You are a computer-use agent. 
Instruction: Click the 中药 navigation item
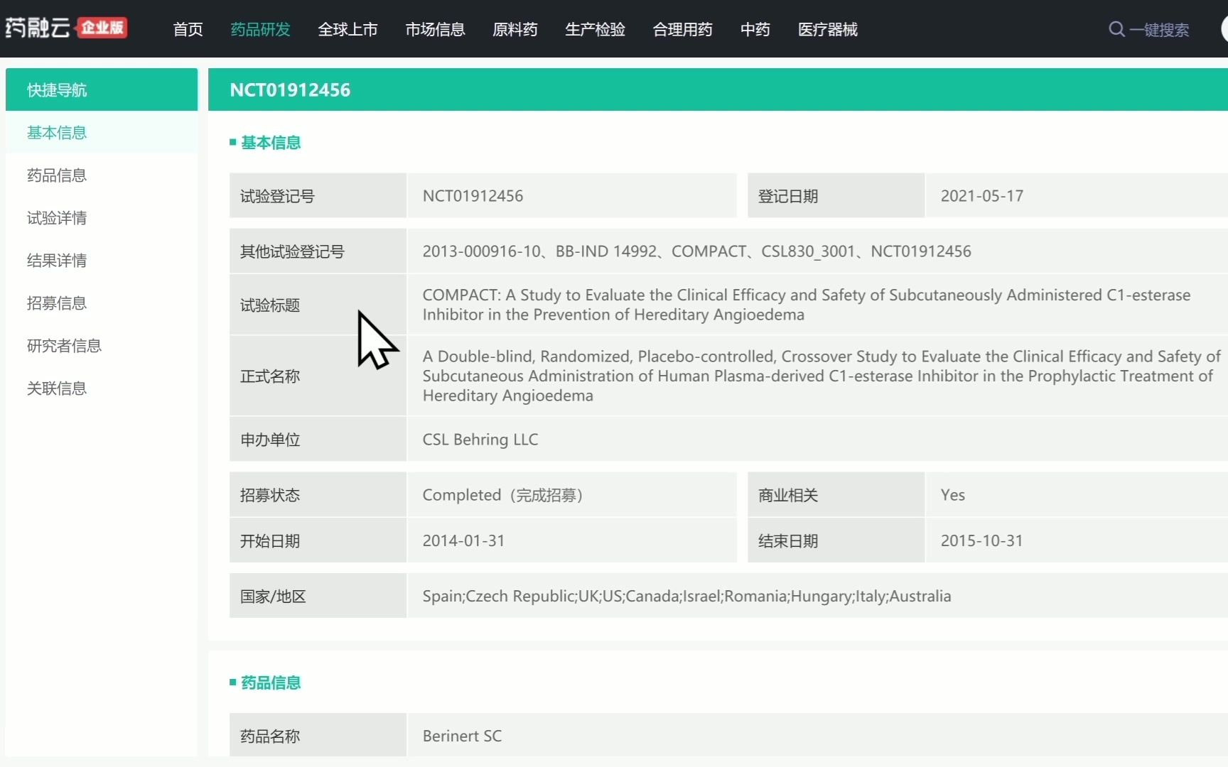coord(755,29)
